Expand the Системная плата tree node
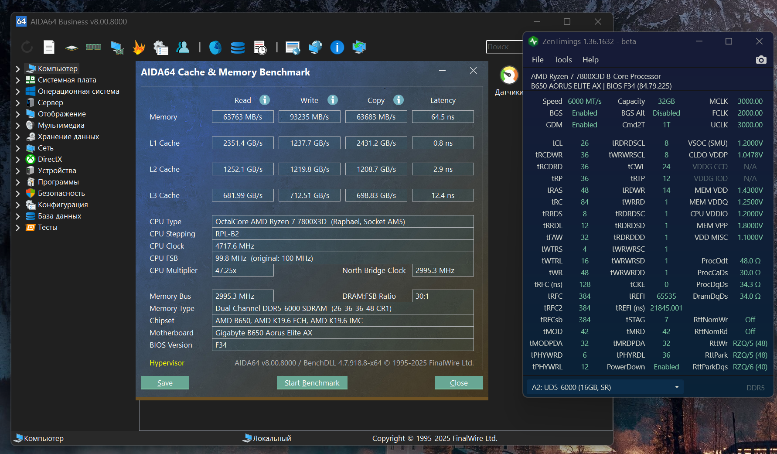The width and height of the screenshot is (777, 454). pos(17,80)
